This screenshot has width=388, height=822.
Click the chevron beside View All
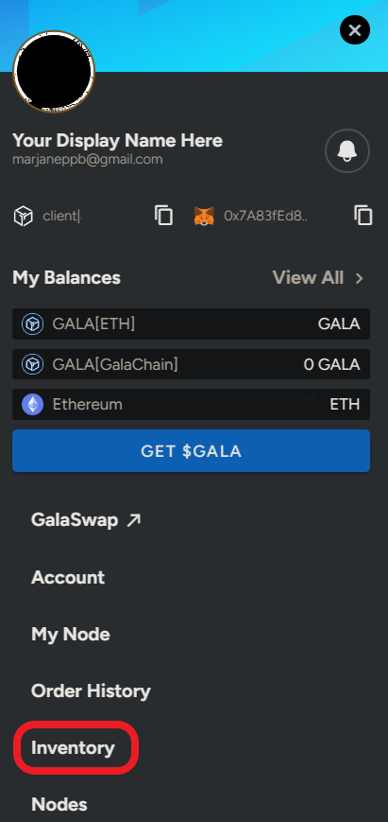point(360,278)
